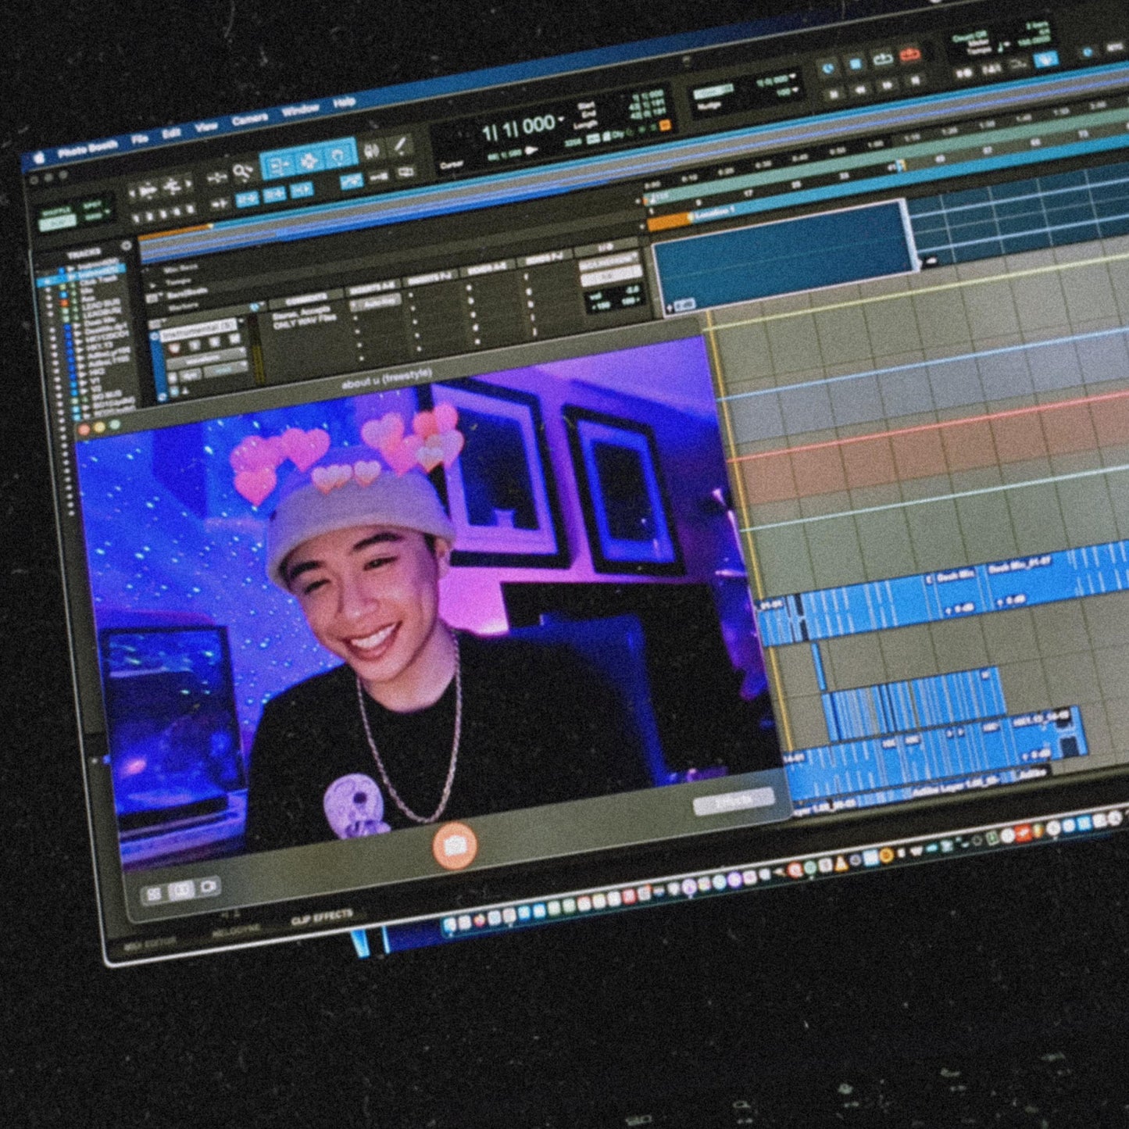Select the Pencil tool in toolbar
1129x1129 pixels.
coord(400,146)
